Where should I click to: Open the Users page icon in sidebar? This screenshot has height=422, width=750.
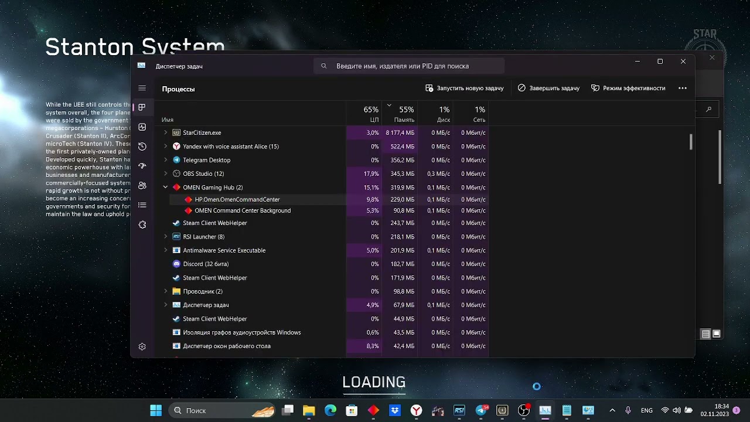(142, 185)
